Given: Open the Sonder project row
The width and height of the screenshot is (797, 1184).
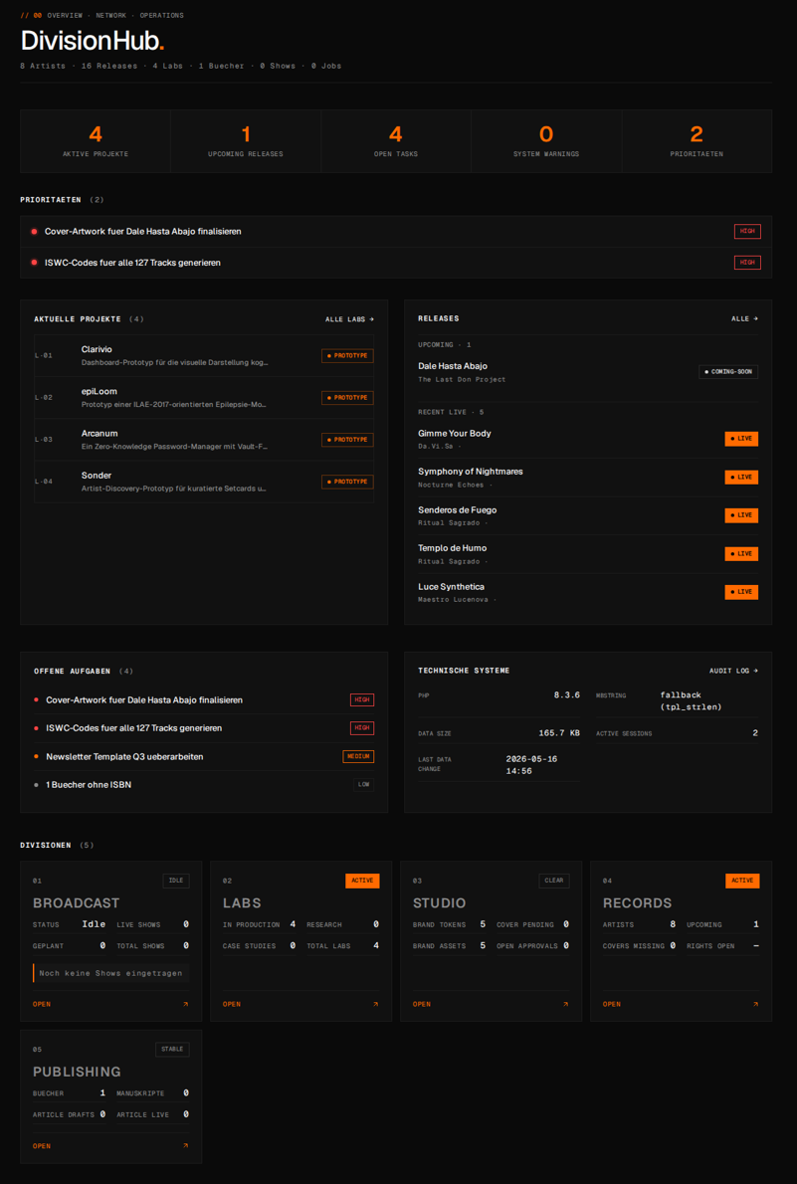Looking at the screenshot, I should (204, 482).
